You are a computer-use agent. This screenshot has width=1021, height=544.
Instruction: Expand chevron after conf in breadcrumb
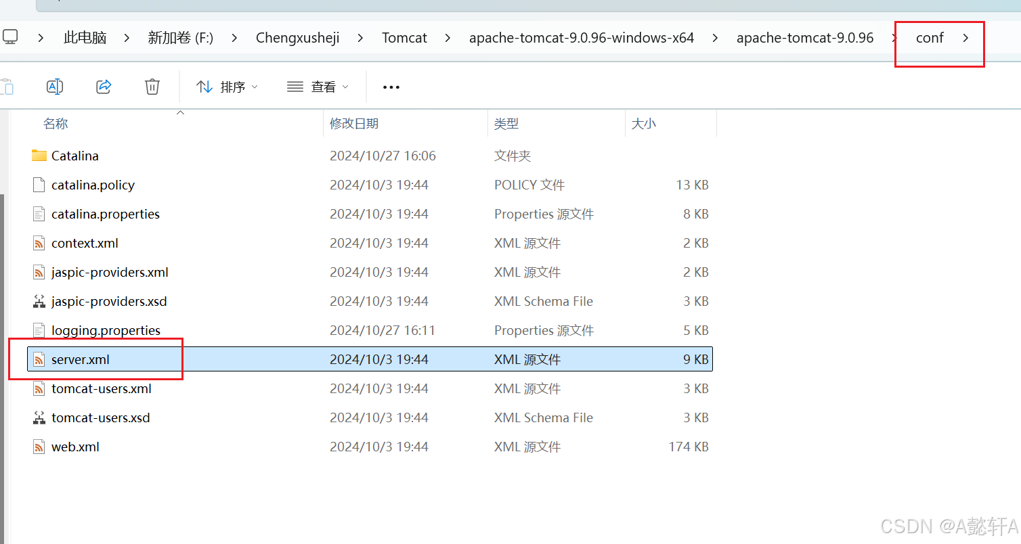[x=965, y=38]
